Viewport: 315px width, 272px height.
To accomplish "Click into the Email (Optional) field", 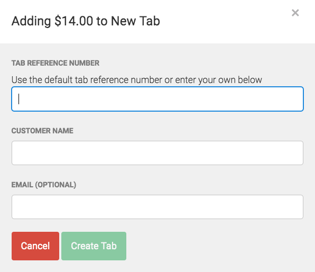I will tap(157, 207).
